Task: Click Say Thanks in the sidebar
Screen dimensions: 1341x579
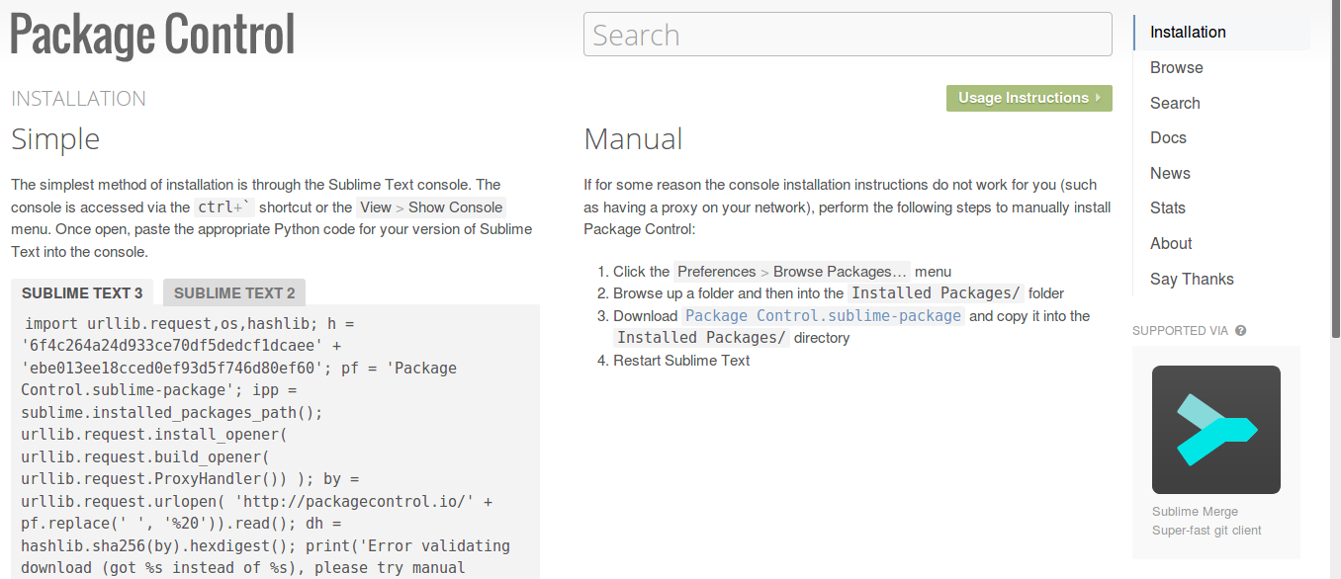Action: (x=1192, y=279)
